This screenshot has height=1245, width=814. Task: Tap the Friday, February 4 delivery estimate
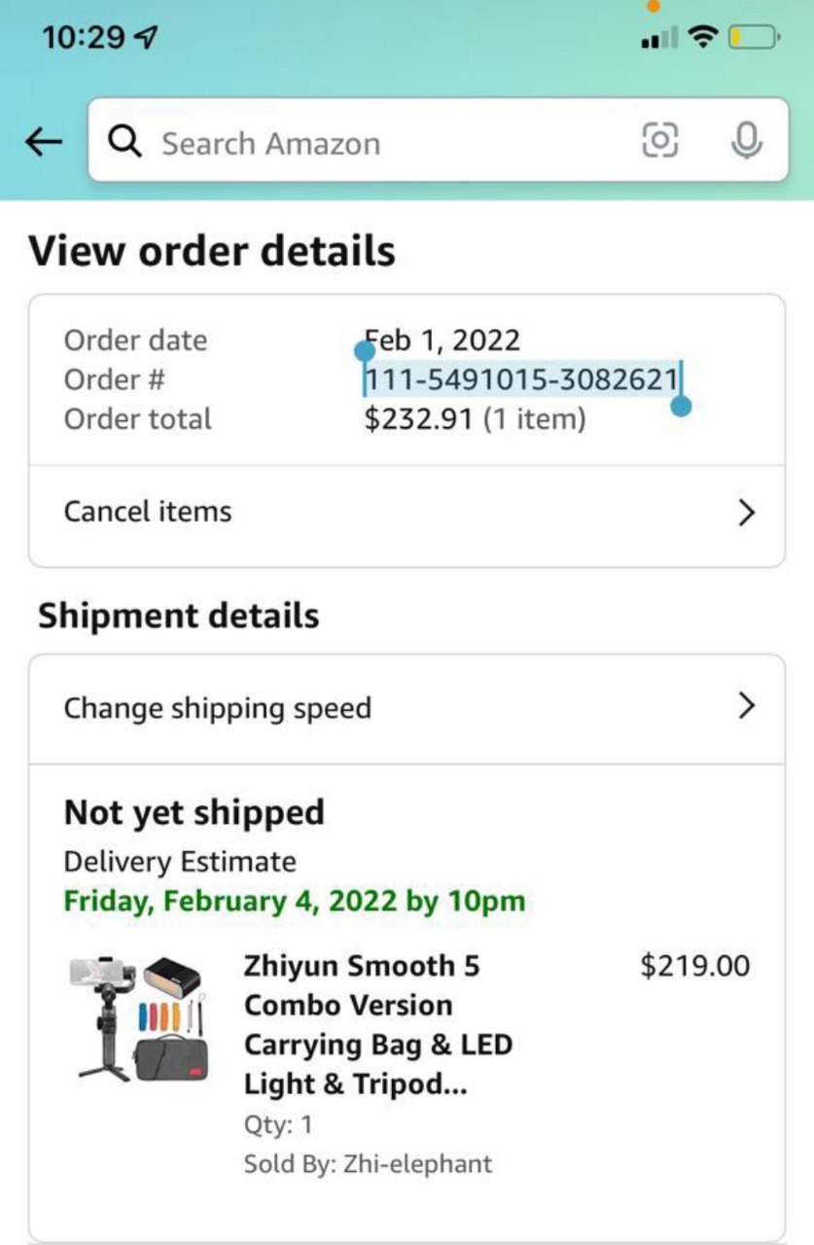295,901
